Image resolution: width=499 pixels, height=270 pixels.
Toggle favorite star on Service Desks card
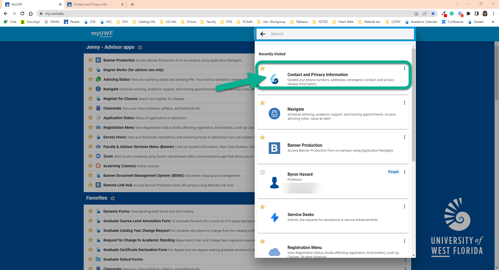coord(262,207)
